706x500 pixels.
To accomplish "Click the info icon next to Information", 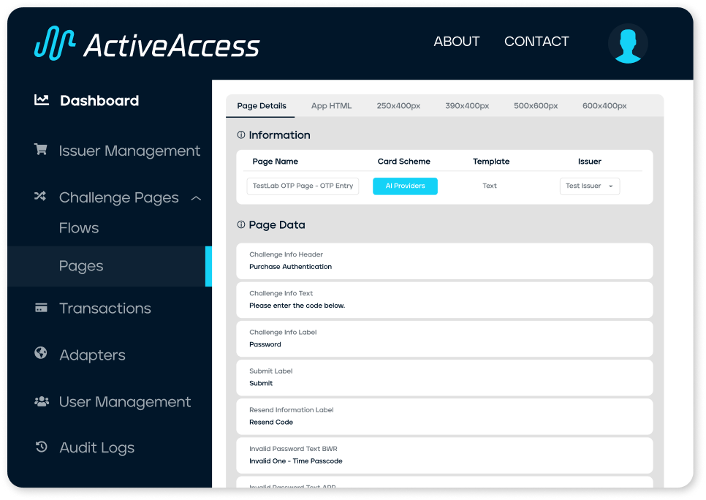I will point(243,134).
